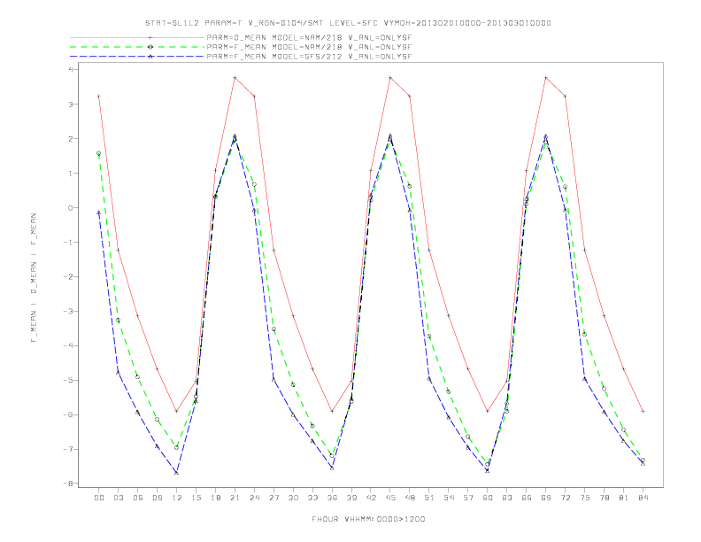Image resolution: width=701 pixels, height=542 pixels.
Task: Click red line peak marker at hour 21
Action: pyautogui.click(x=235, y=78)
